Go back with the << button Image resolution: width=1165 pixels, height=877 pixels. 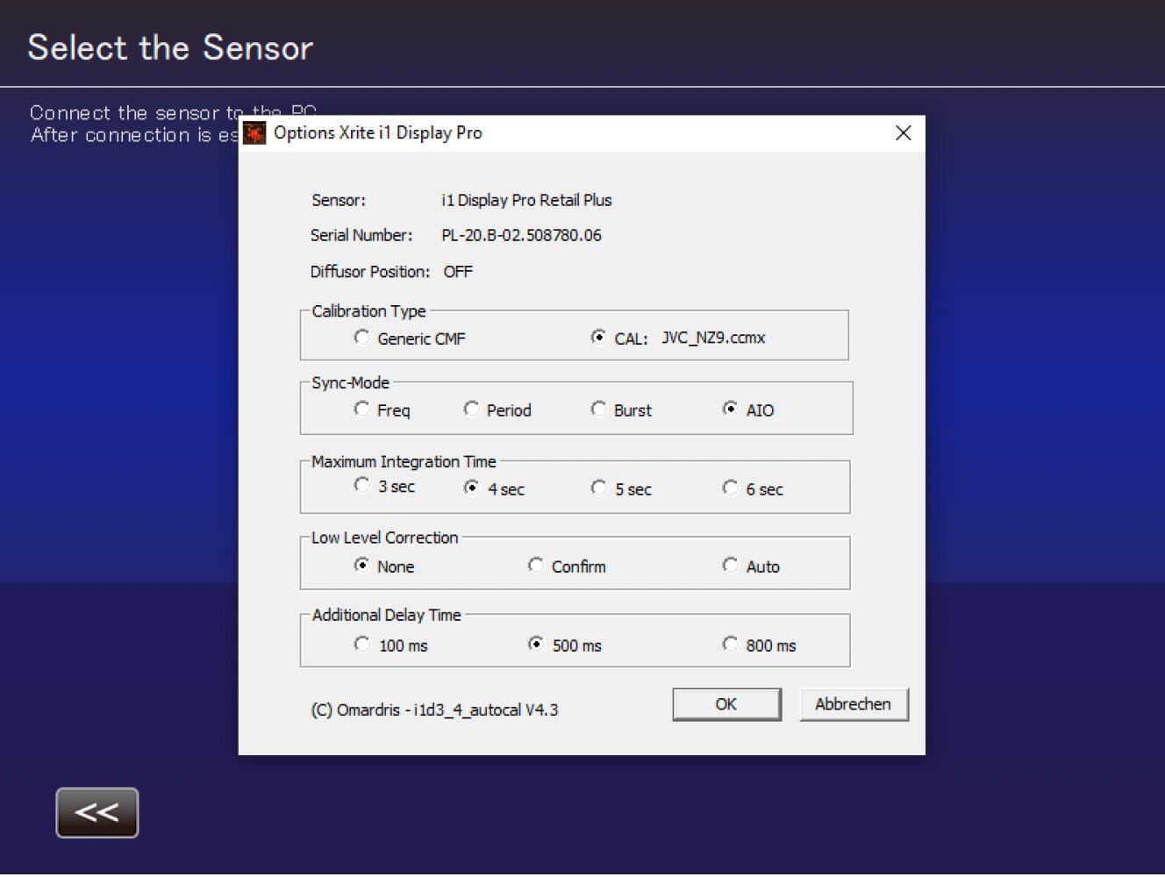pos(97,813)
